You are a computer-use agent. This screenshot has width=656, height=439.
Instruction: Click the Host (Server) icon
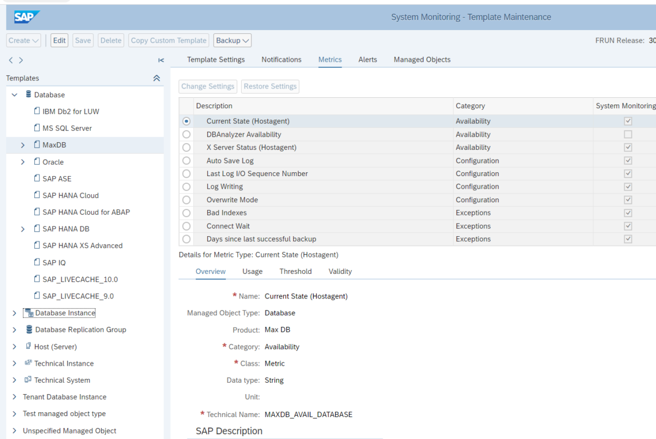tap(27, 346)
